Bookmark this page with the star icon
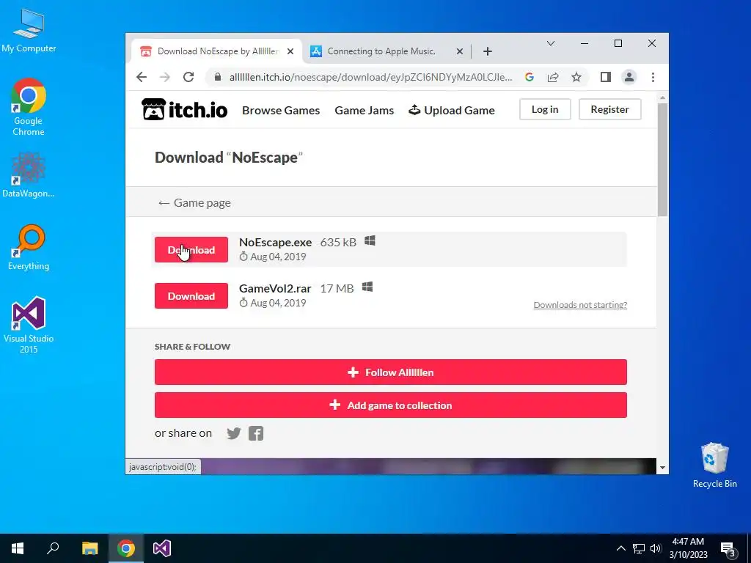This screenshot has height=563, width=751. 576,77
